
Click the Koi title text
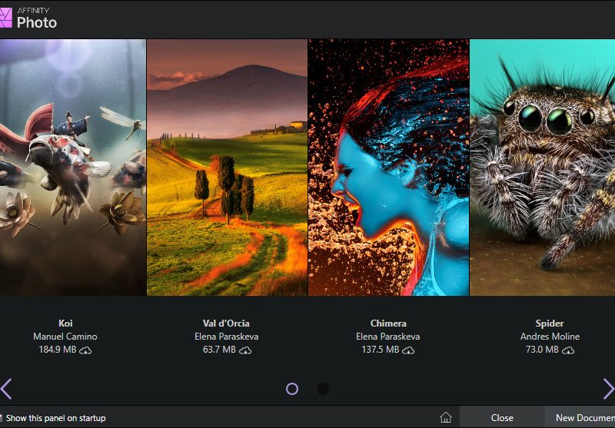tap(65, 323)
